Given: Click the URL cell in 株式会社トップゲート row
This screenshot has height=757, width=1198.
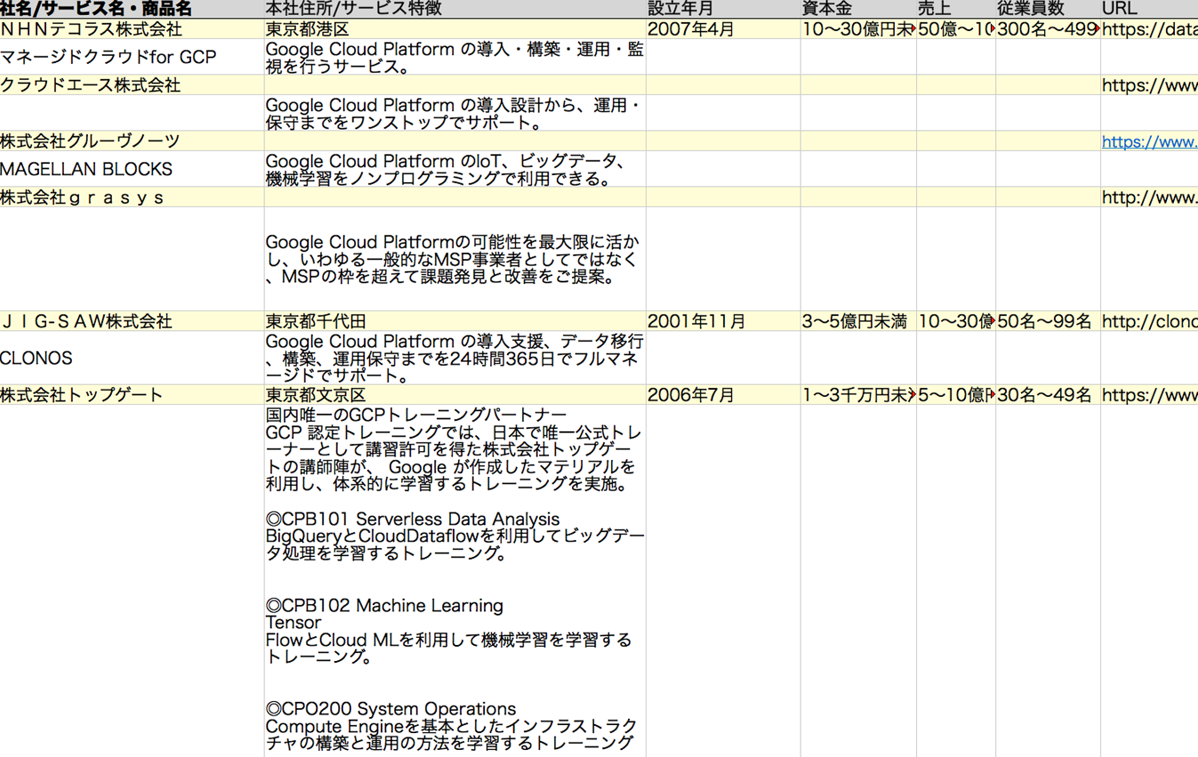Looking at the screenshot, I should pyautogui.click(x=1149, y=395).
